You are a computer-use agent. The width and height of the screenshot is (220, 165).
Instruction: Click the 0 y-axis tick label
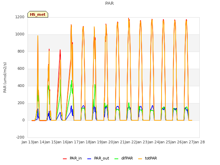point(23,120)
